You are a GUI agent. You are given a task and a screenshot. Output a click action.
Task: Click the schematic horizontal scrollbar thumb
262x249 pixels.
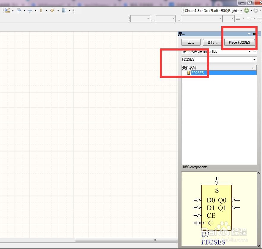tap(126, 240)
